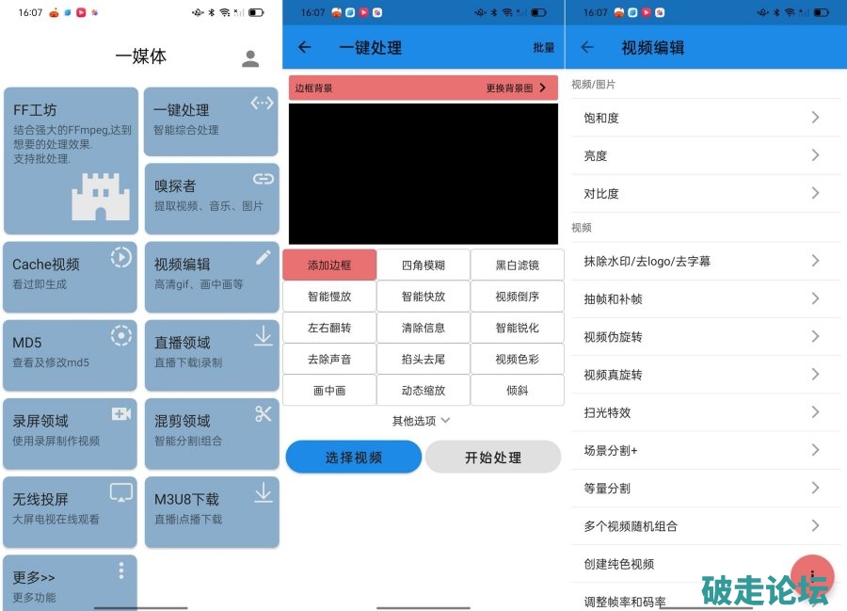The height and width of the screenshot is (611, 847).
Task: Toggle the 黑白滤镜 option
Action: pos(518,265)
